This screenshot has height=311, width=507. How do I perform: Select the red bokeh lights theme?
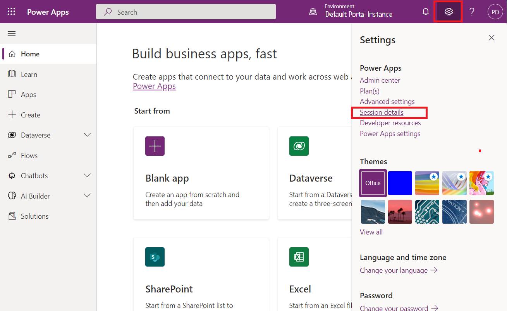481,212
